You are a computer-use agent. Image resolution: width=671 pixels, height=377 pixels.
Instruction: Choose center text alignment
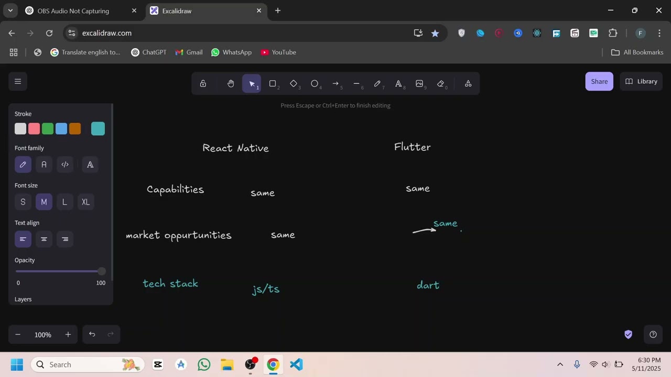44,239
